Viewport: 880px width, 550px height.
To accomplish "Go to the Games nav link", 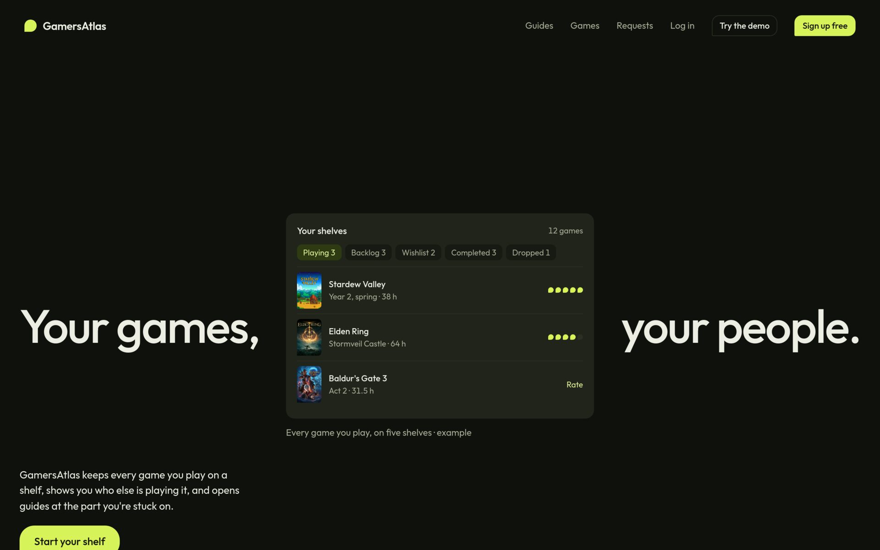I will [584, 26].
